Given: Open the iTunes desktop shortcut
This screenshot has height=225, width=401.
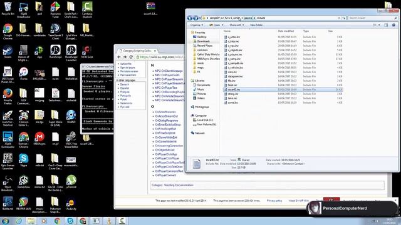Looking at the screenshot, I should click(x=24, y=74).
